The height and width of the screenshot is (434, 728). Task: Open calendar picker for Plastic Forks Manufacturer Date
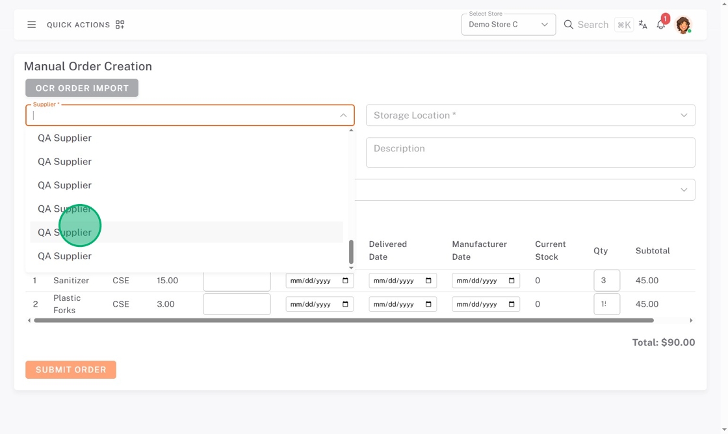pos(512,304)
